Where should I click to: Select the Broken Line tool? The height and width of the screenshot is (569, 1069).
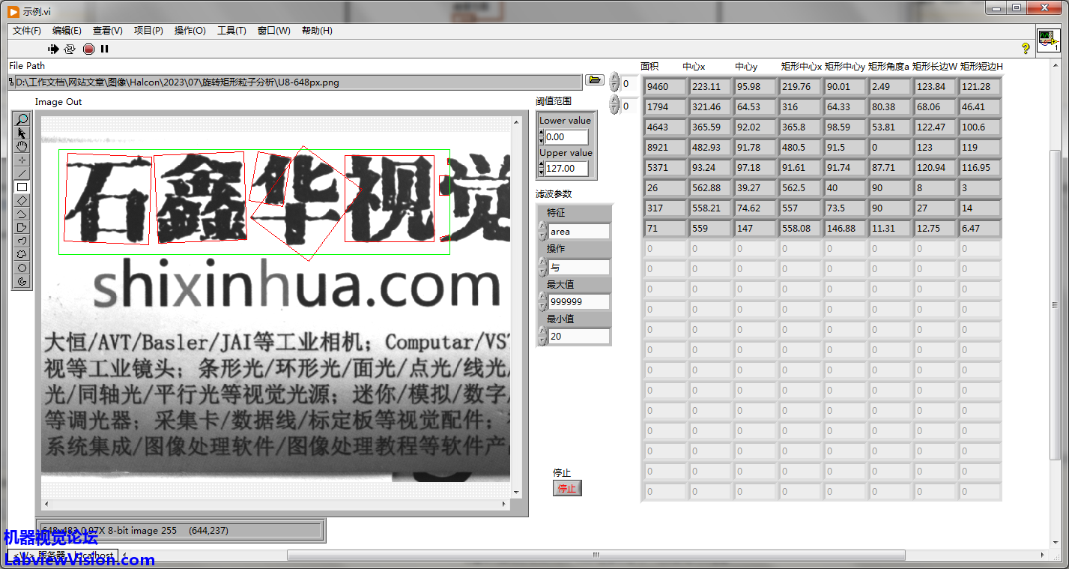coord(22,214)
